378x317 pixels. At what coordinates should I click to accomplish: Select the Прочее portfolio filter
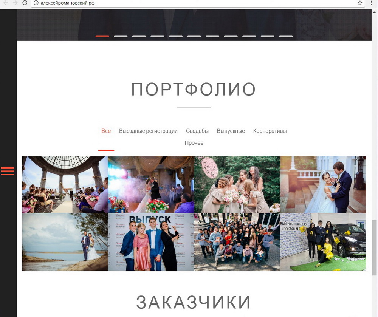click(194, 143)
